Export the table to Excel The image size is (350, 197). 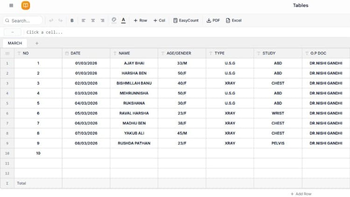[234, 21]
